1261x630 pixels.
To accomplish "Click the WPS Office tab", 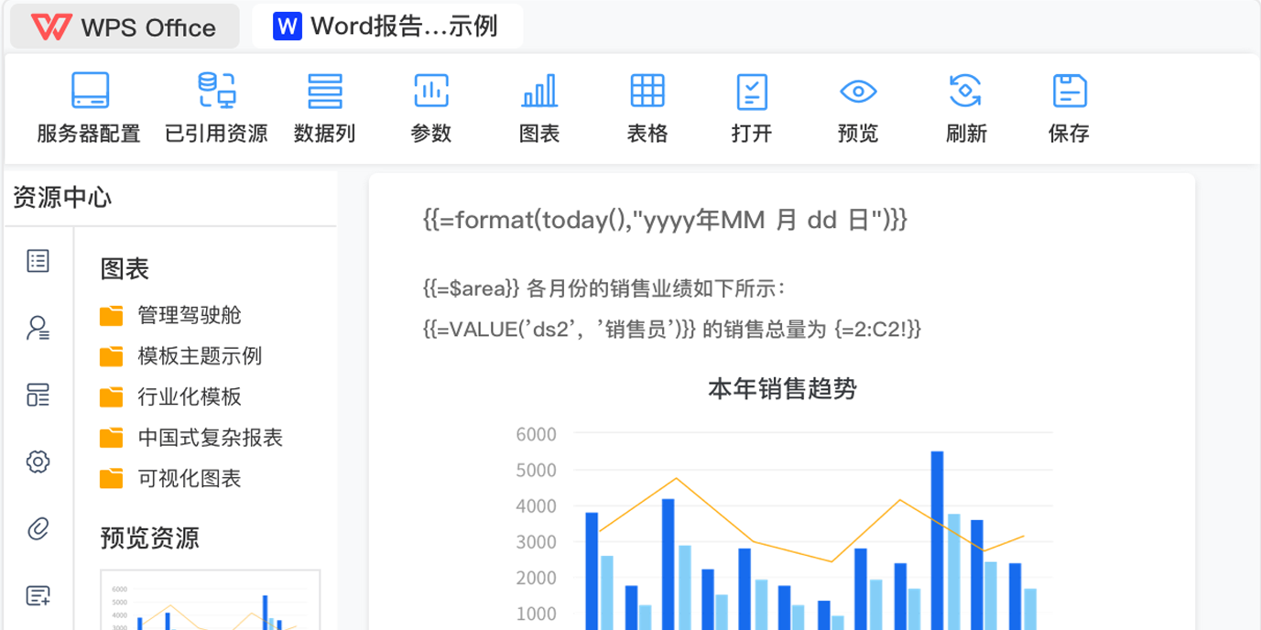I will [124, 26].
